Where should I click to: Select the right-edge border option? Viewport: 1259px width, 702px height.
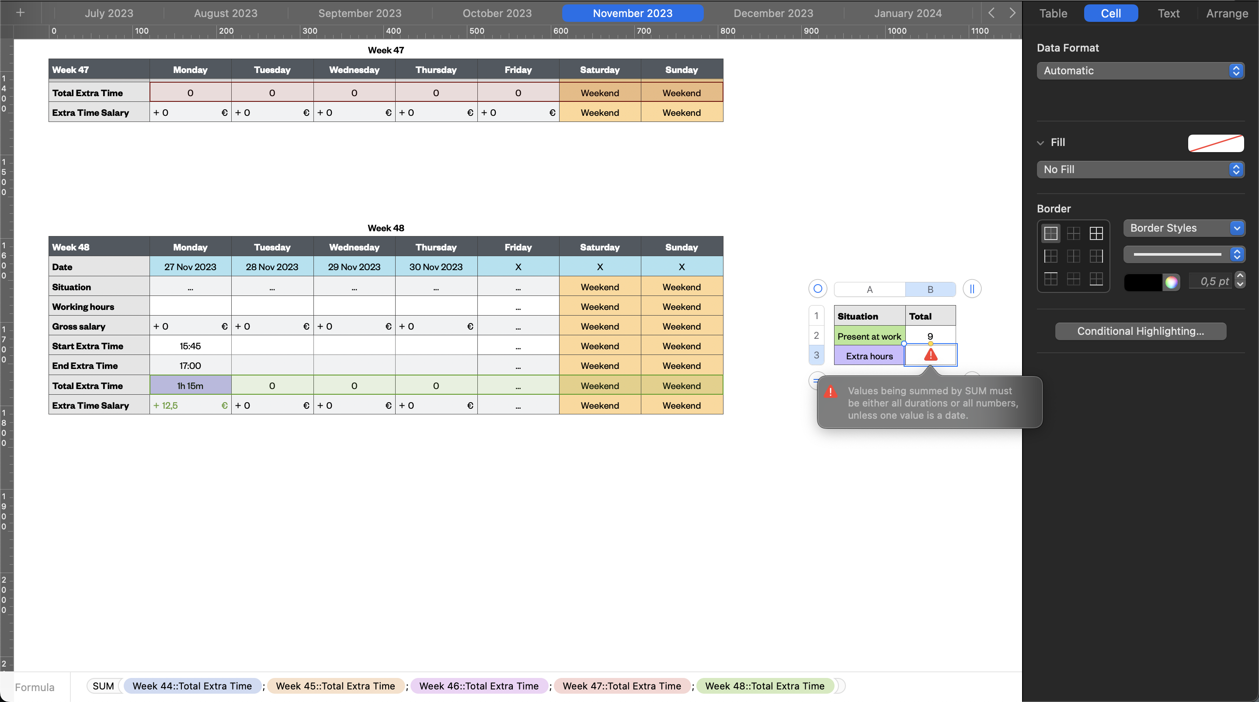pyautogui.click(x=1096, y=256)
